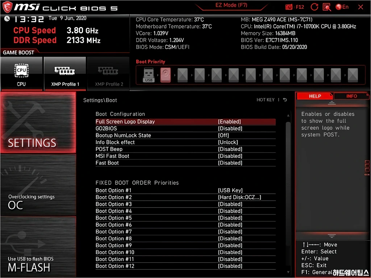Select the hard disk icon in Boot Priority

coord(166,75)
